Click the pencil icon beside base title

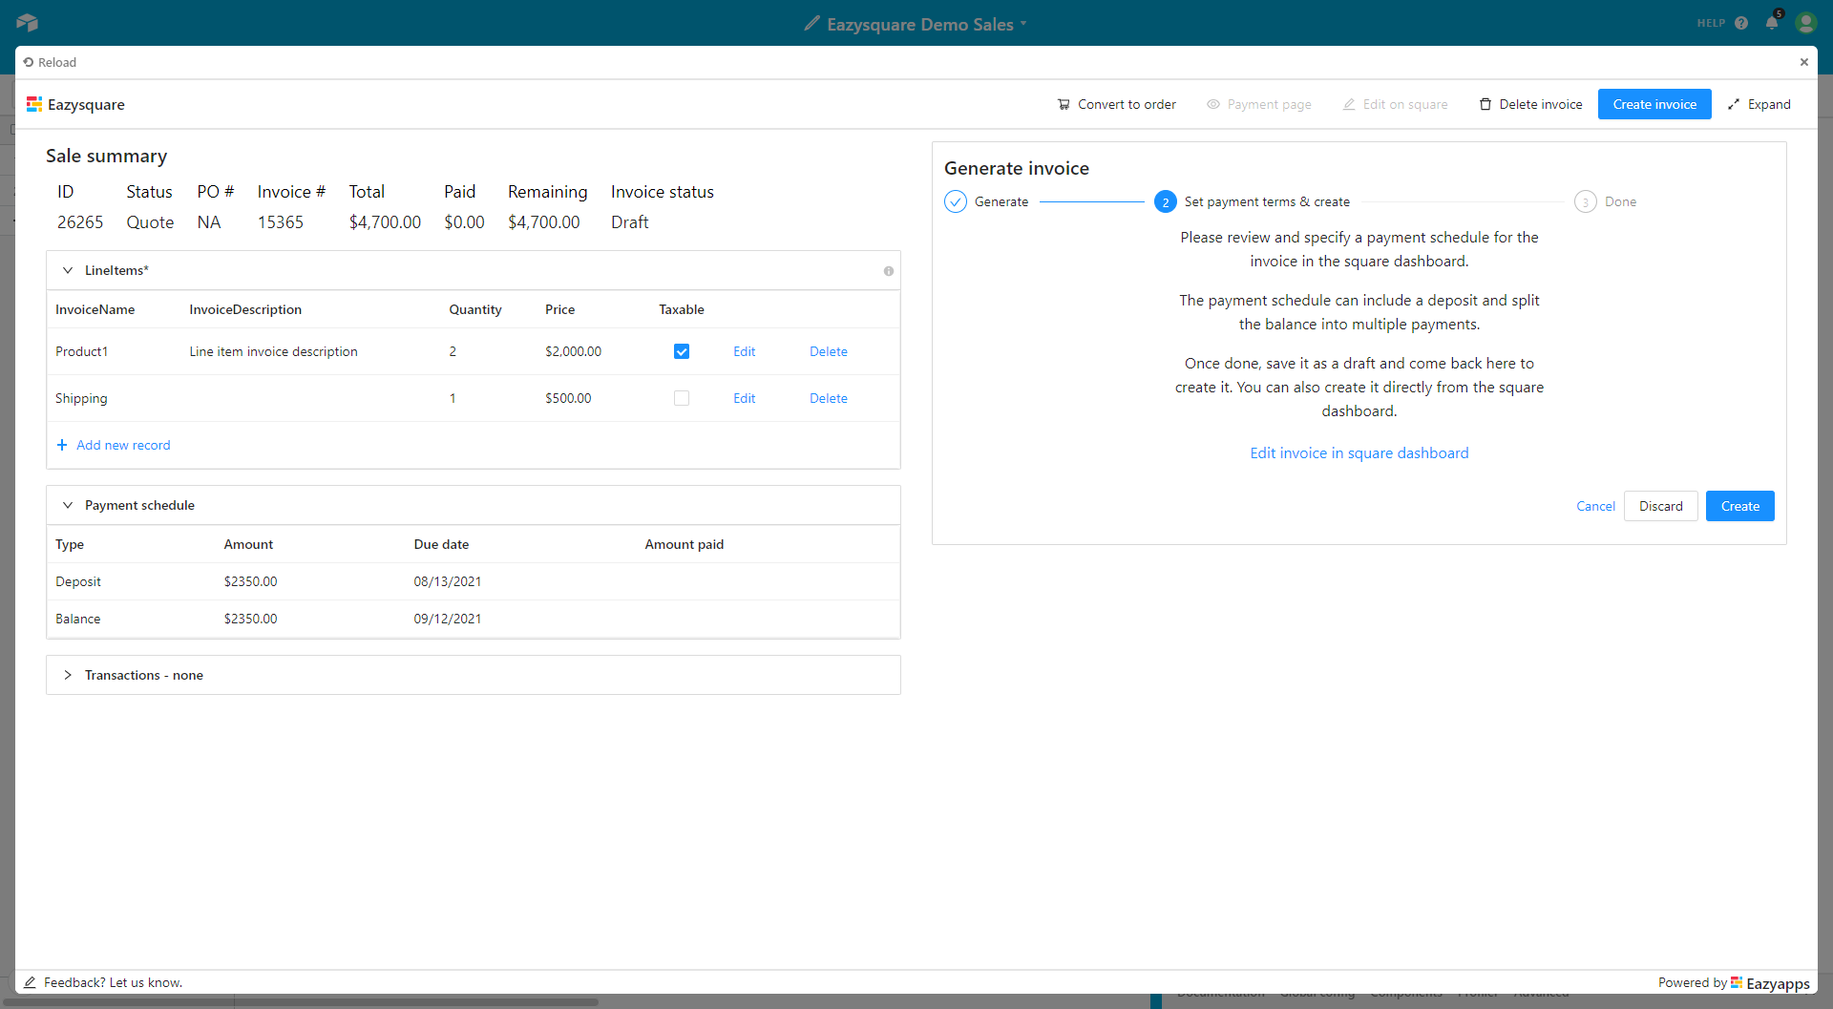coord(811,23)
